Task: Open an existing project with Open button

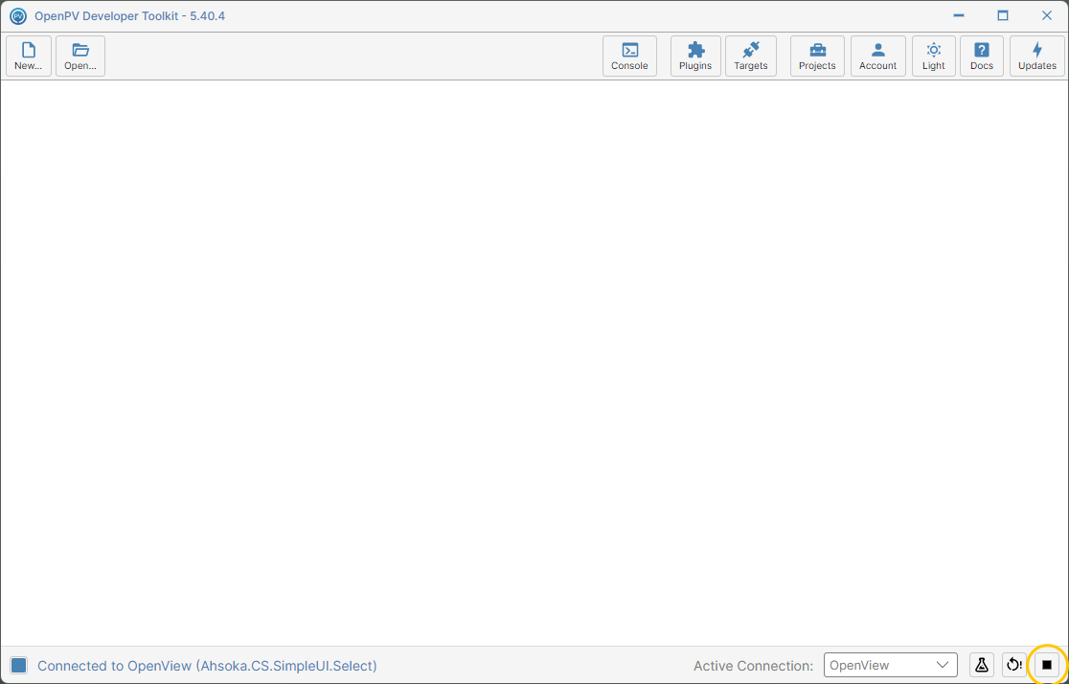Action: click(x=80, y=56)
